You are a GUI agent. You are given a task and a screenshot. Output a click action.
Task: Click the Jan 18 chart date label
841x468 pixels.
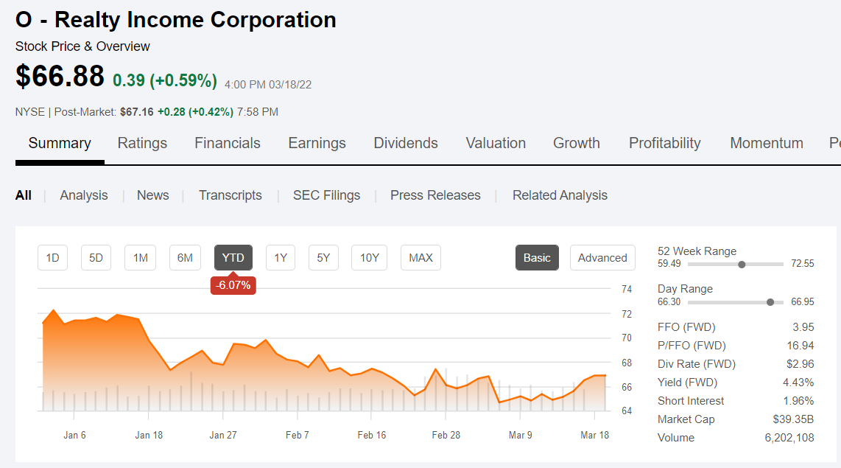pyautogui.click(x=149, y=436)
